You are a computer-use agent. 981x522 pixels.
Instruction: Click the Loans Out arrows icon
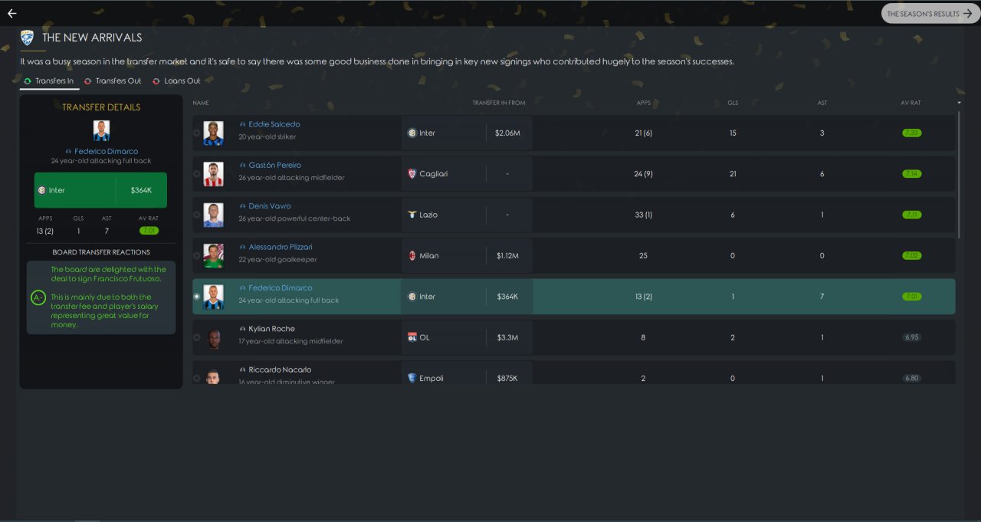[x=156, y=80]
